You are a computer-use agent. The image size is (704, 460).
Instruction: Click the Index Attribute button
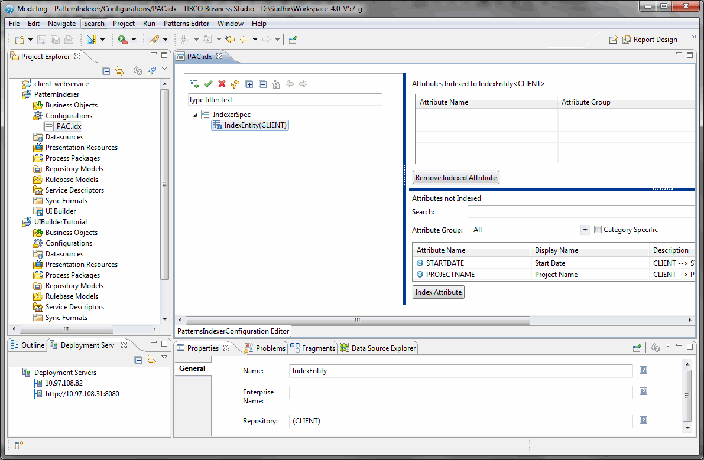click(438, 292)
